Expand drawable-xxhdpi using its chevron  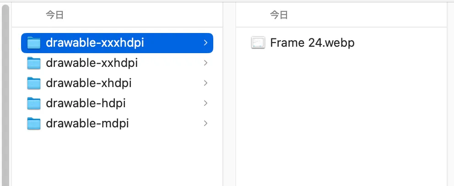[205, 63]
